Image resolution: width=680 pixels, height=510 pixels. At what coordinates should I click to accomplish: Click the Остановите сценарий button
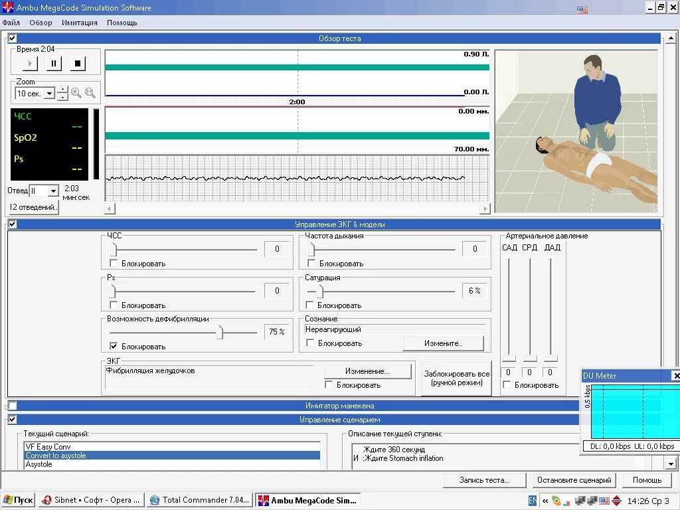coord(574,480)
